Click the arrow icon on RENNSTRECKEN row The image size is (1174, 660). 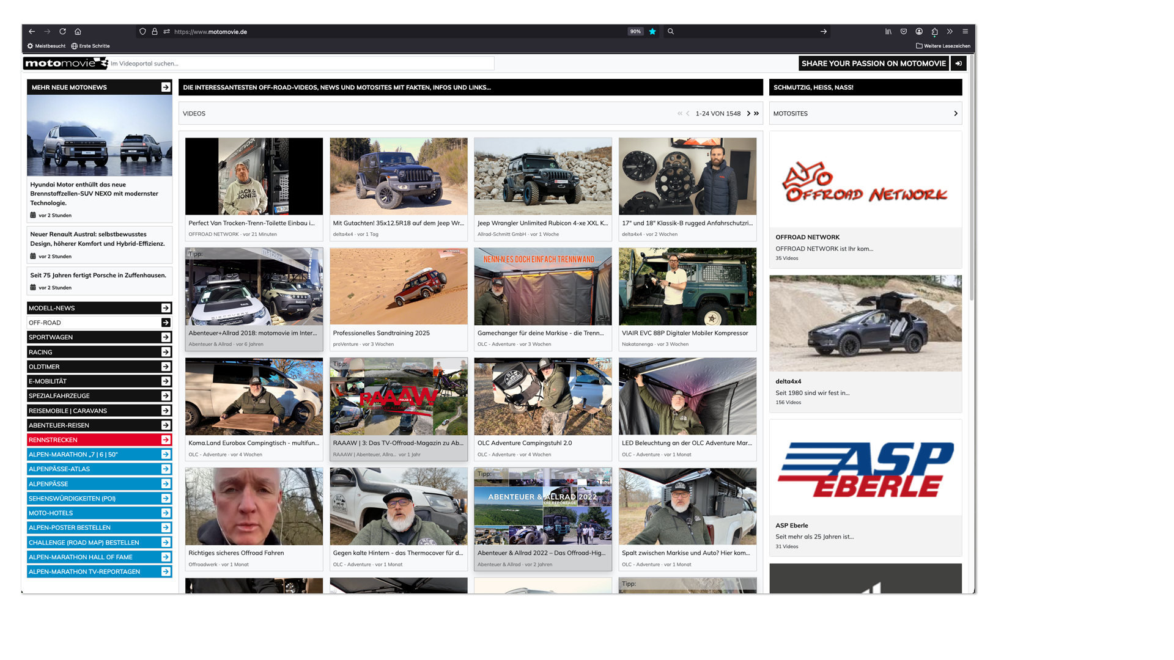click(166, 440)
